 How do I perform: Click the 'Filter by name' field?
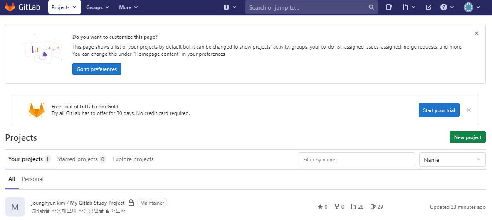pyautogui.click(x=357, y=159)
